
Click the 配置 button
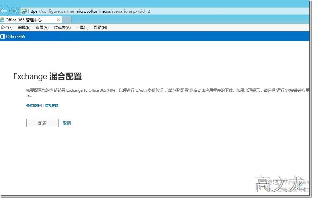point(43,123)
